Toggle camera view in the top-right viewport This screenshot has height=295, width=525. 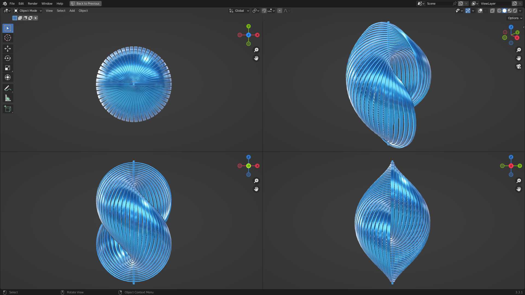tap(519, 66)
